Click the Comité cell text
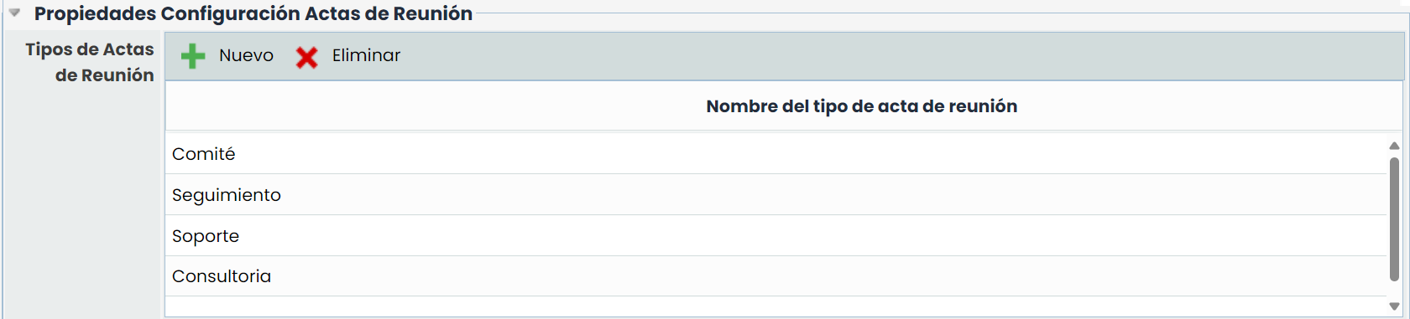This screenshot has width=1410, height=319. 204,154
